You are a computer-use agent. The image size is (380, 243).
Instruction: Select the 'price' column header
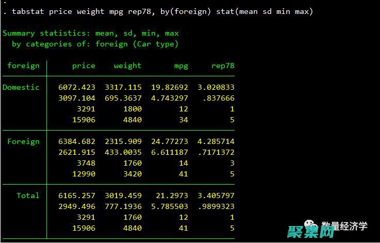tap(84, 66)
